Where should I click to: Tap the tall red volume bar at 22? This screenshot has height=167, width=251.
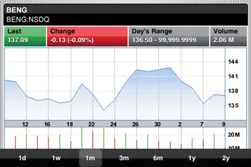93,140
